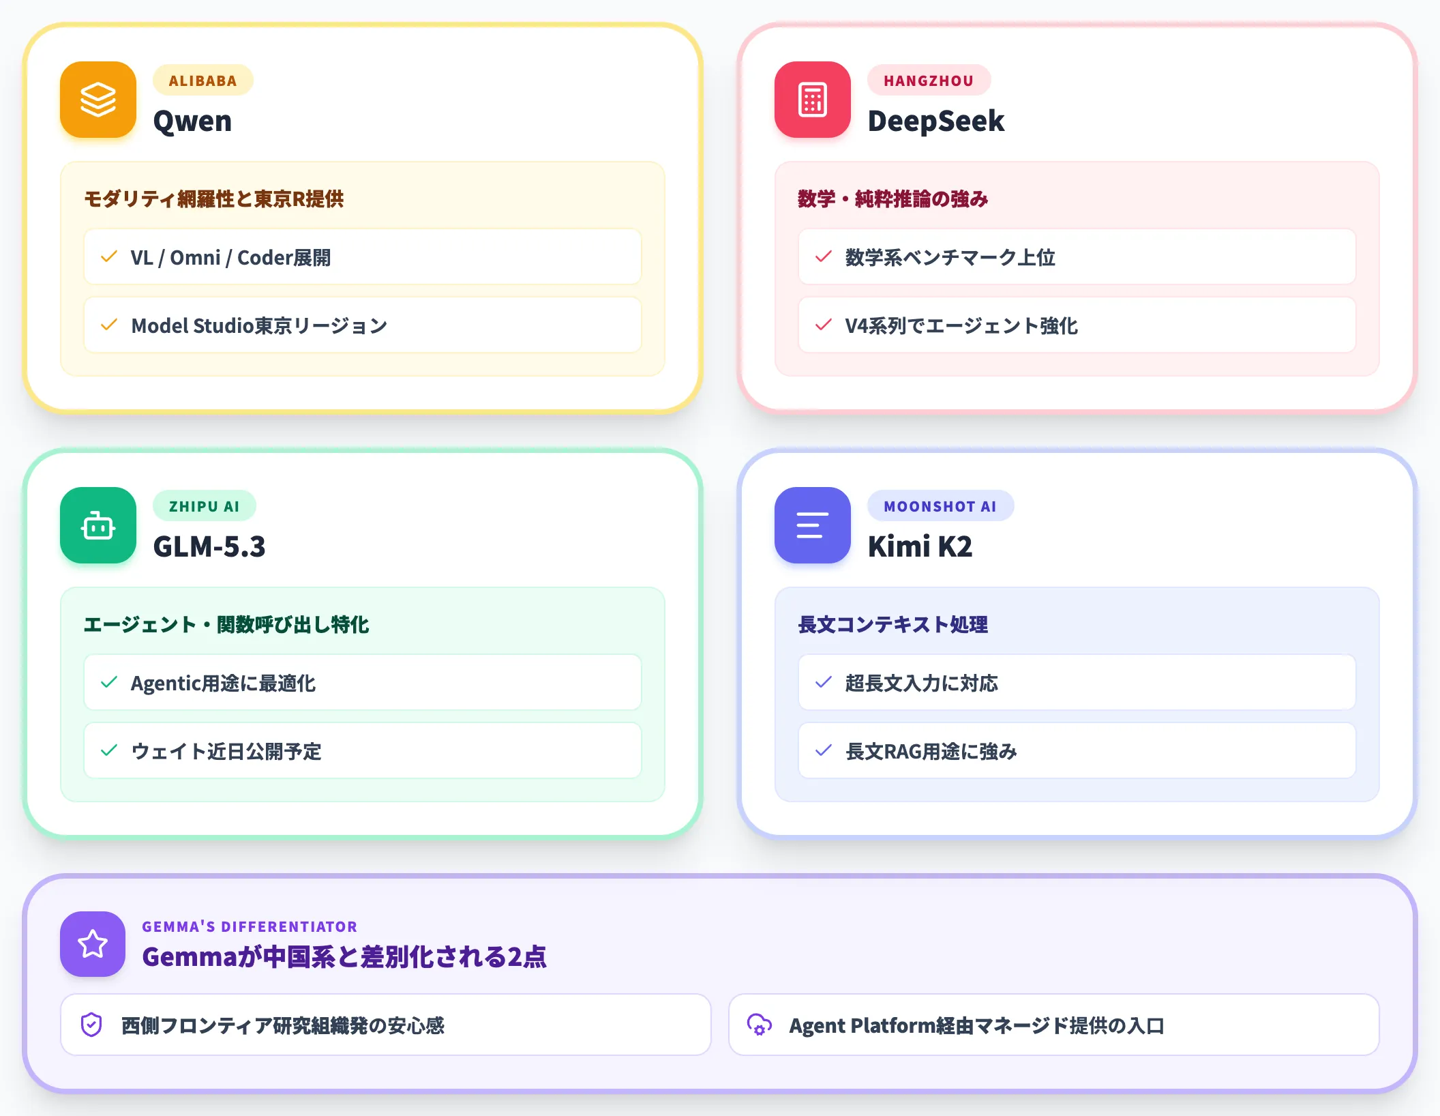Click the orange Qwen layers icon
Viewport: 1440px width, 1116px height.
click(98, 100)
